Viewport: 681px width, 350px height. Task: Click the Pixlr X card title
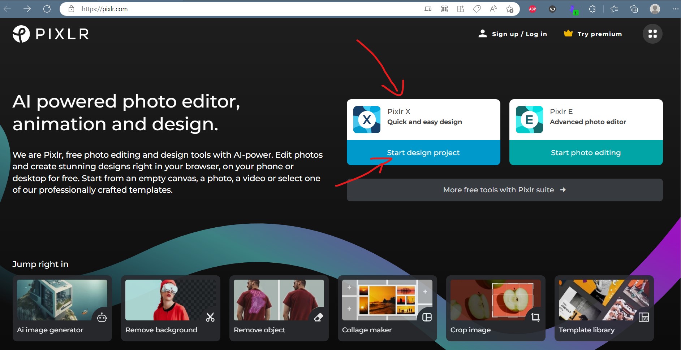click(399, 111)
